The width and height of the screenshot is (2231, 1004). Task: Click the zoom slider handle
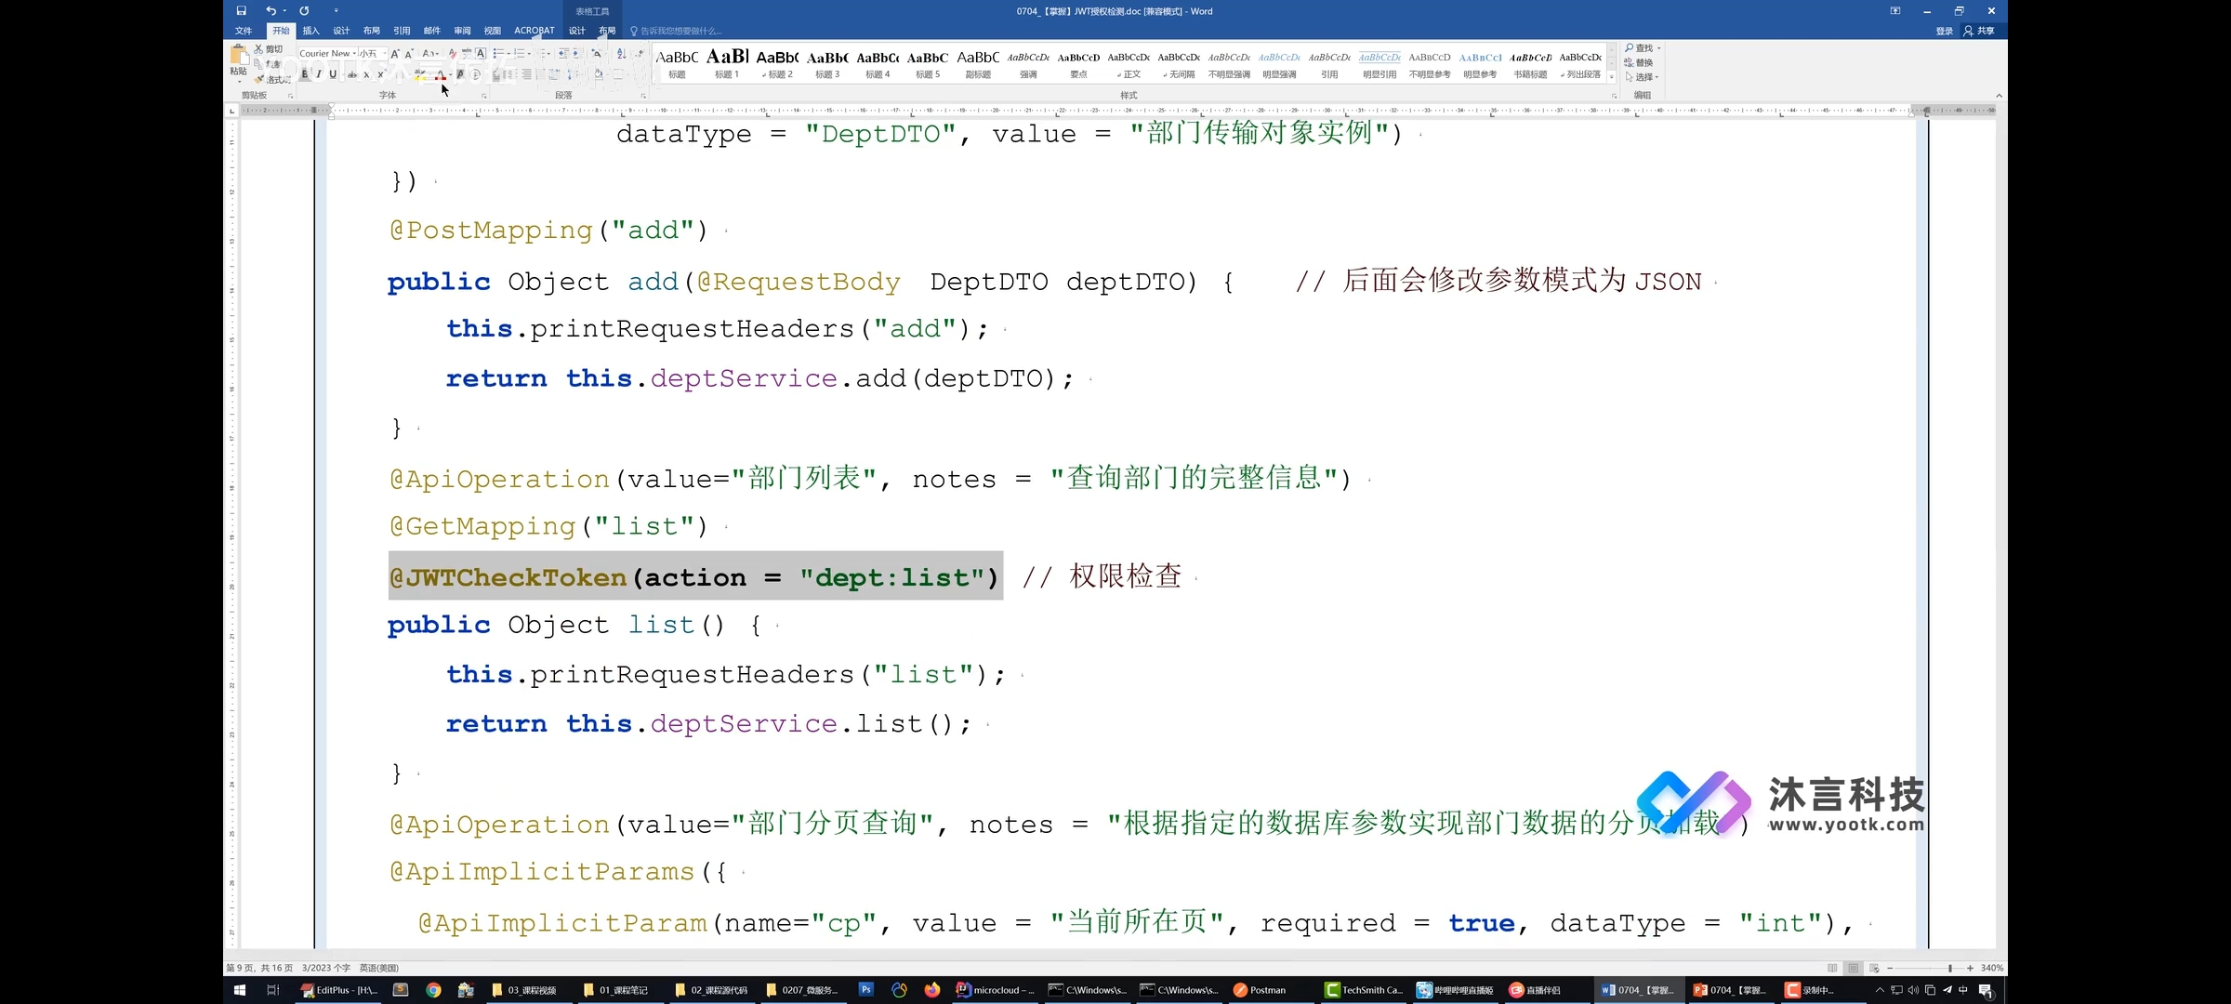pos(1950,968)
